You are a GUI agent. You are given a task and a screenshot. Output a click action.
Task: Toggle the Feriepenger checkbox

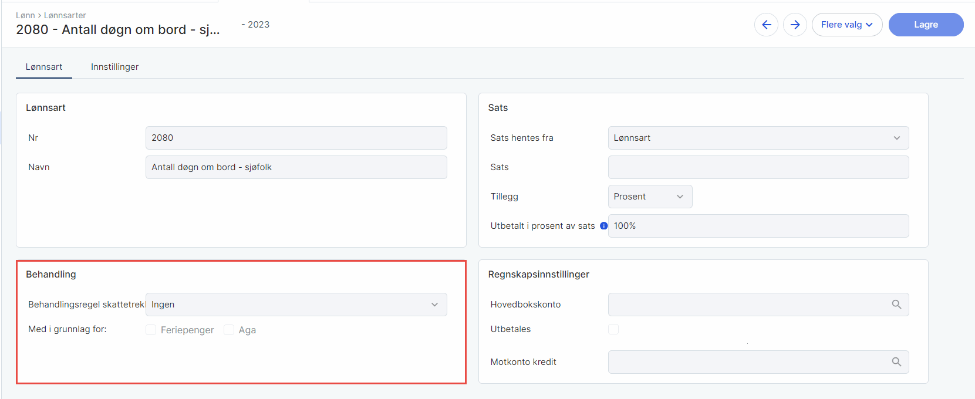coord(151,330)
